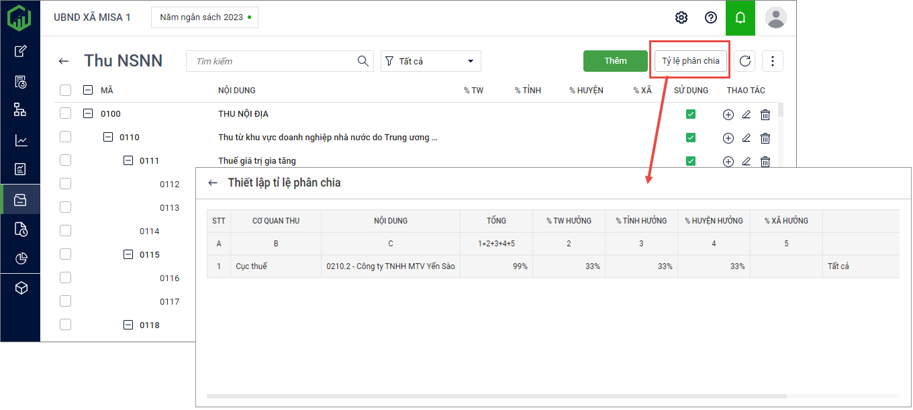Open the Tất cả filter dropdown
913x410 pixels.
pyautogui.click(x=431, y=61)
